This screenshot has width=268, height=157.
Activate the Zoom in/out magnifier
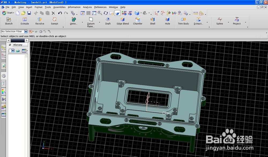[x=100, y=13]
